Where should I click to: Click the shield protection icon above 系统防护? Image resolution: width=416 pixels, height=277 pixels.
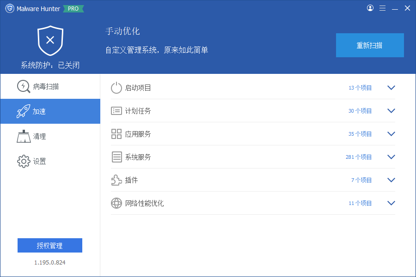[49, 41]
